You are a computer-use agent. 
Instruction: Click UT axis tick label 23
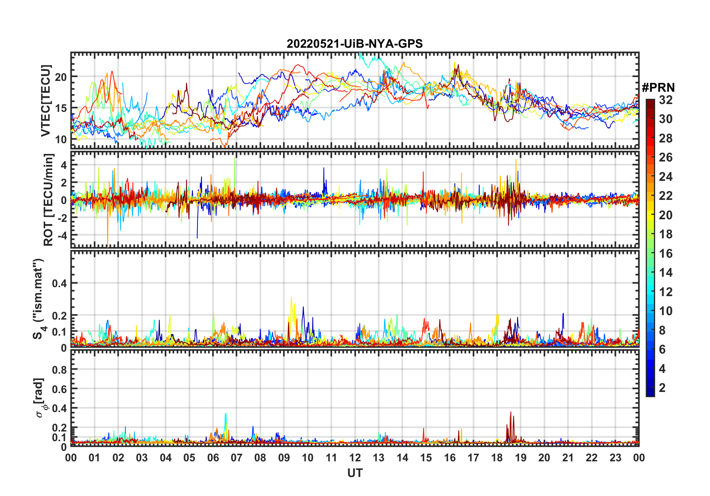615,458
